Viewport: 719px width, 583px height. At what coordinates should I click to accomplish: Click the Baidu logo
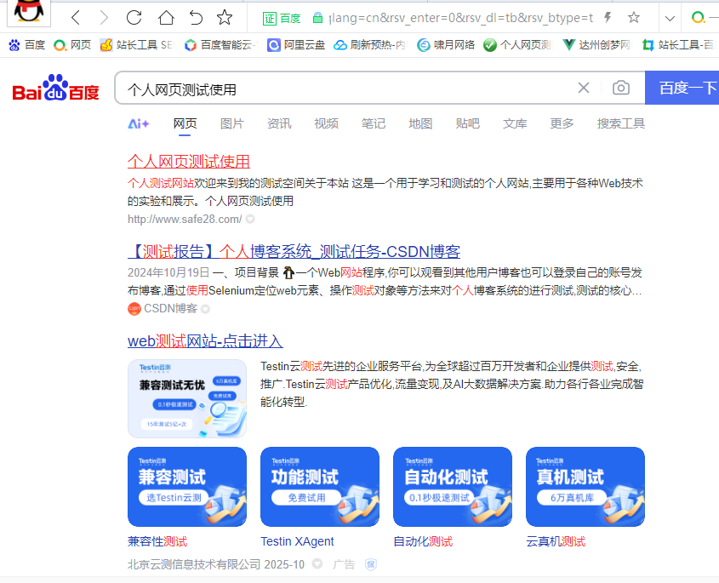coord(56,89)
